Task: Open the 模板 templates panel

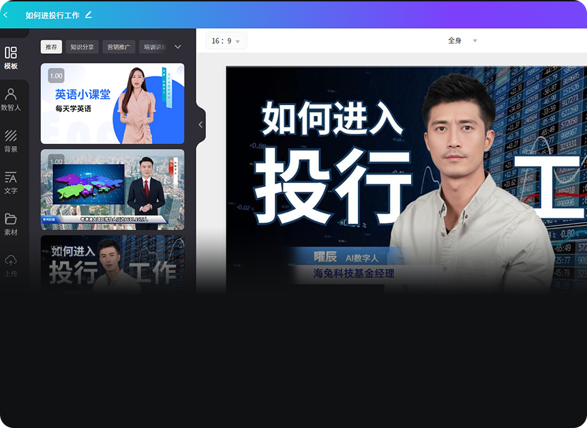Action: point(11,57)
